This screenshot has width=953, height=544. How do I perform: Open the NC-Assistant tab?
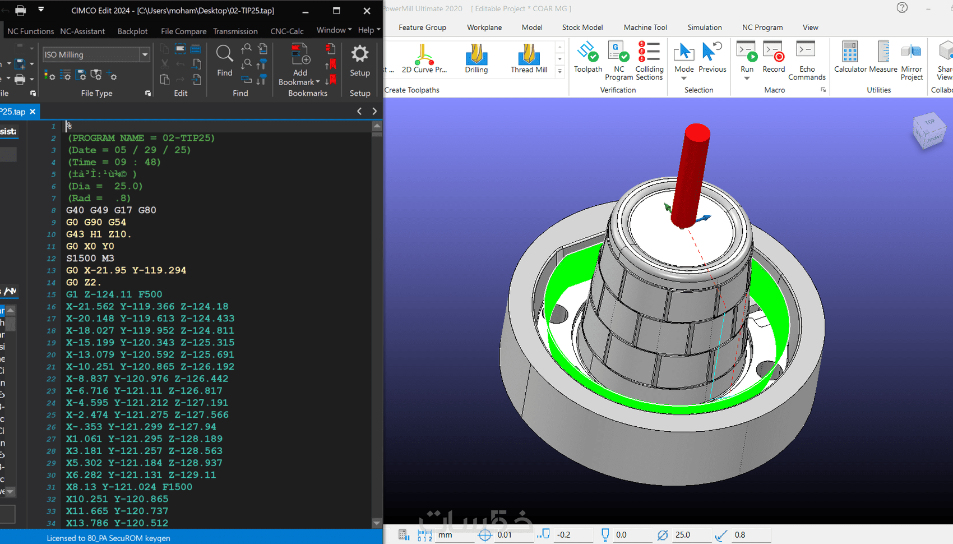82,31
